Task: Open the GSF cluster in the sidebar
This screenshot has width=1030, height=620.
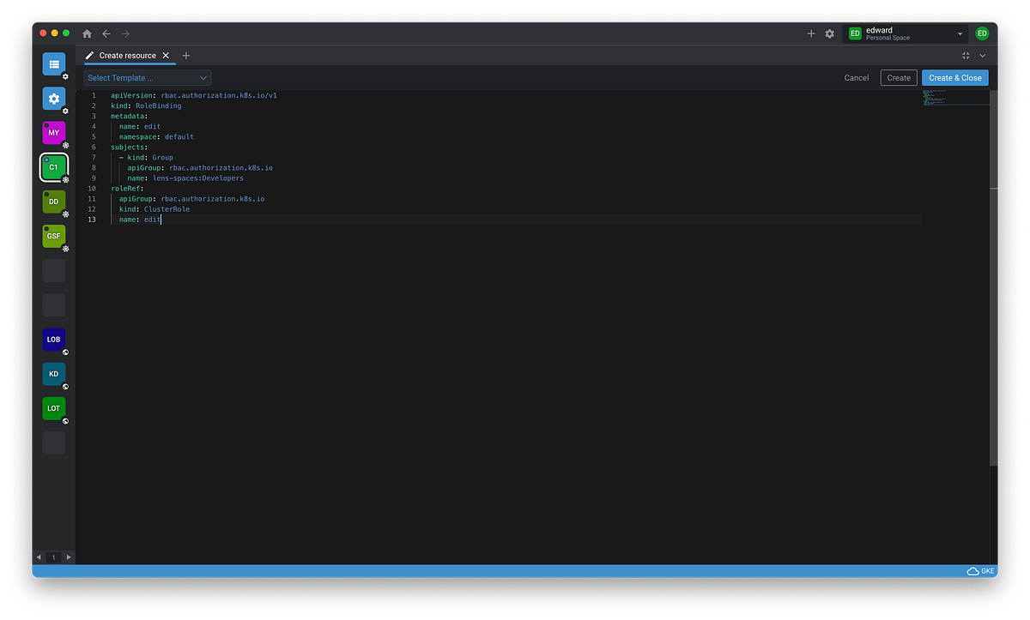Action: pyautogui.click(x=53, y=236)
